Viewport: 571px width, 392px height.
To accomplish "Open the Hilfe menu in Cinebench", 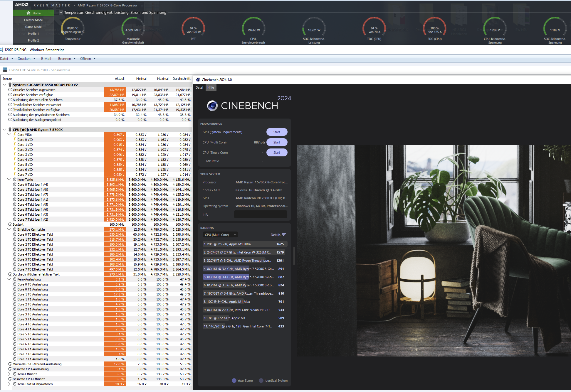I will pos(211,87).
